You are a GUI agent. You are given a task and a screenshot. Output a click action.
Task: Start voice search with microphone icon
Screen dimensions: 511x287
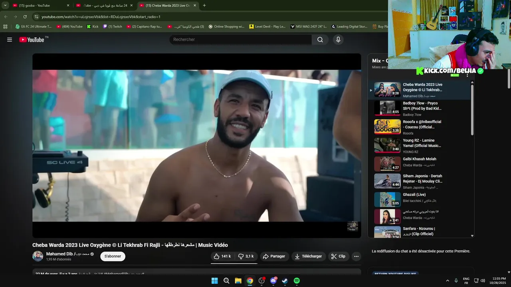click(x=338, y=39)
